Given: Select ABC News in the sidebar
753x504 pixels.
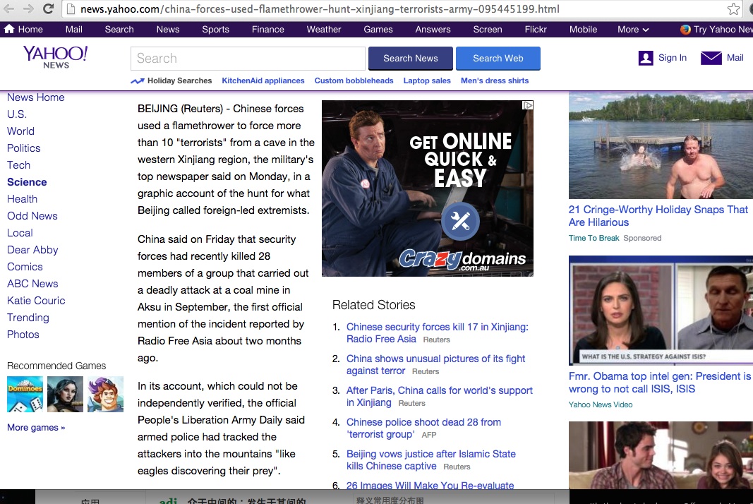Looking at the screenshot, I should coord(32,284).
